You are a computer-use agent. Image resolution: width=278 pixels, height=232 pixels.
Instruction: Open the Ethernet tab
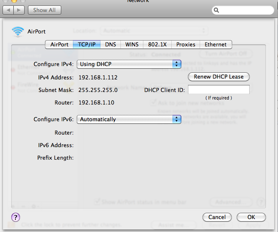pyautogui.click(x=215, y=44)
